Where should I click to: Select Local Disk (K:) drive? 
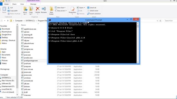[x=7, y=89]
